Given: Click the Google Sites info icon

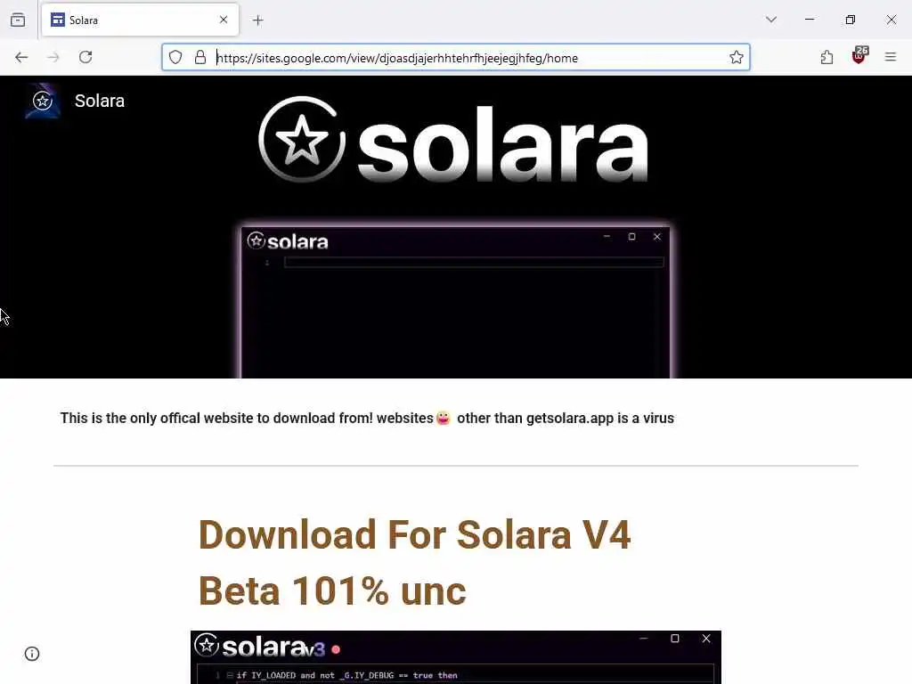Looking at the screenshot, I should click(32, 654).
